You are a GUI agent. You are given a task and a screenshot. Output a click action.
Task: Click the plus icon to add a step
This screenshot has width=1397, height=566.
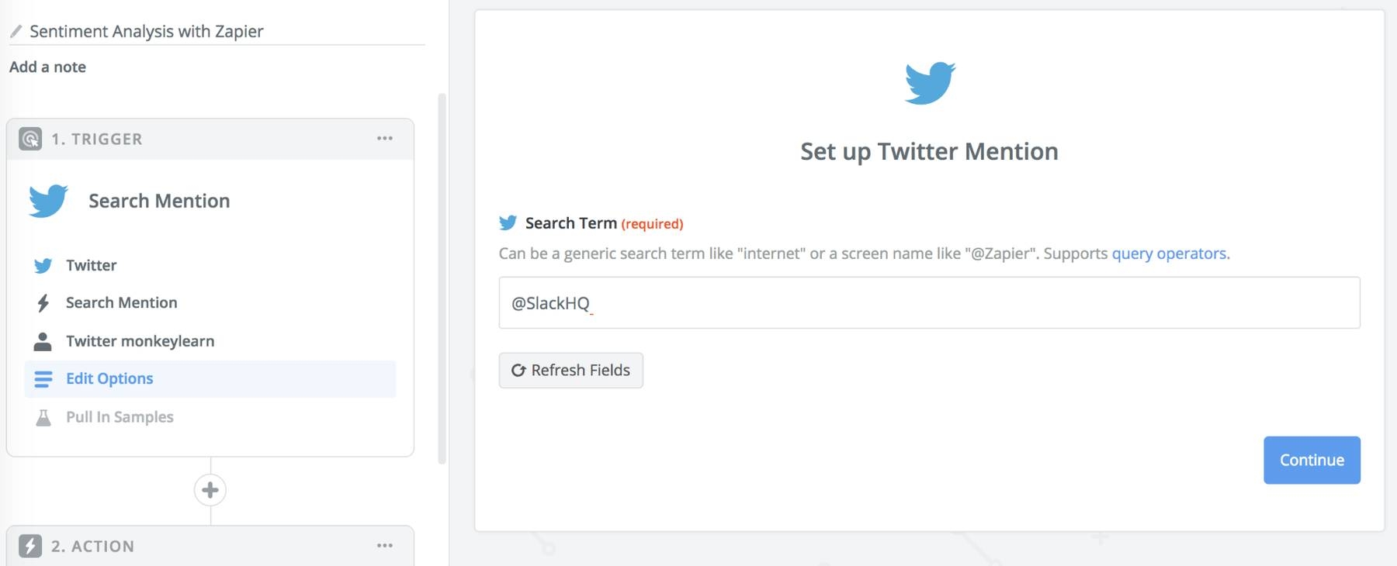pos(210,490)
